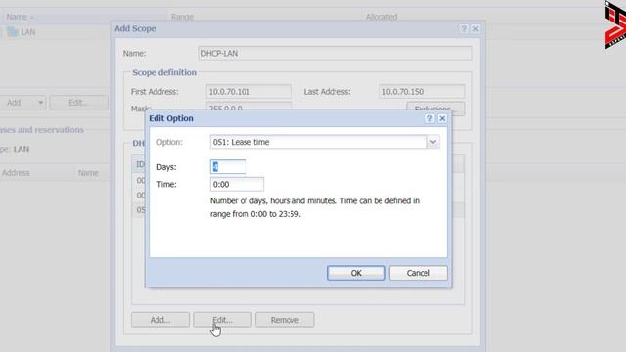Click Remove button in Add Scope window

[x=285, y=320]
